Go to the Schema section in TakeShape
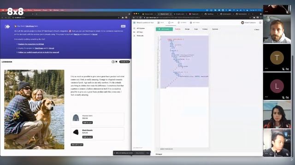Screen dimensions: 295x165 pyautogui.click(x=182, y=22)
